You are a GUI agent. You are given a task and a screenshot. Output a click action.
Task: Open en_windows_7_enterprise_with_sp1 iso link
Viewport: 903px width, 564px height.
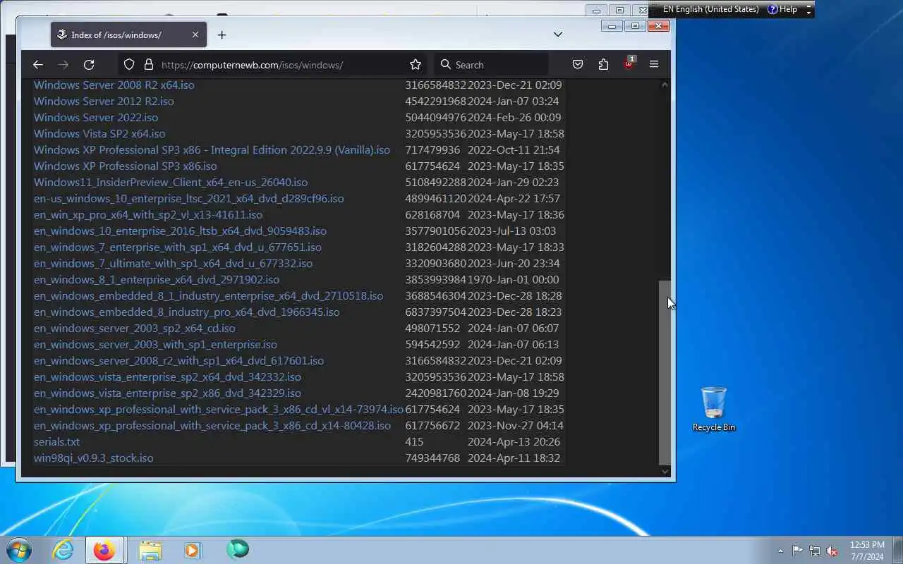coord(178,247)
